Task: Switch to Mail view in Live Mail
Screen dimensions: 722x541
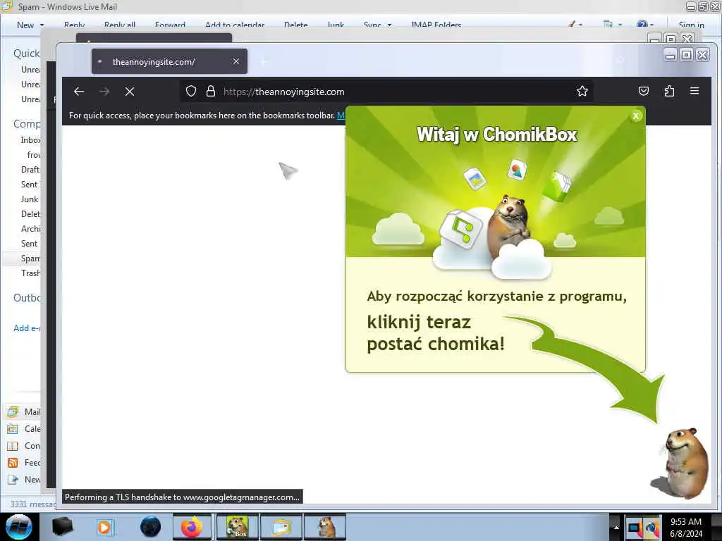Action: coord(24,411)
